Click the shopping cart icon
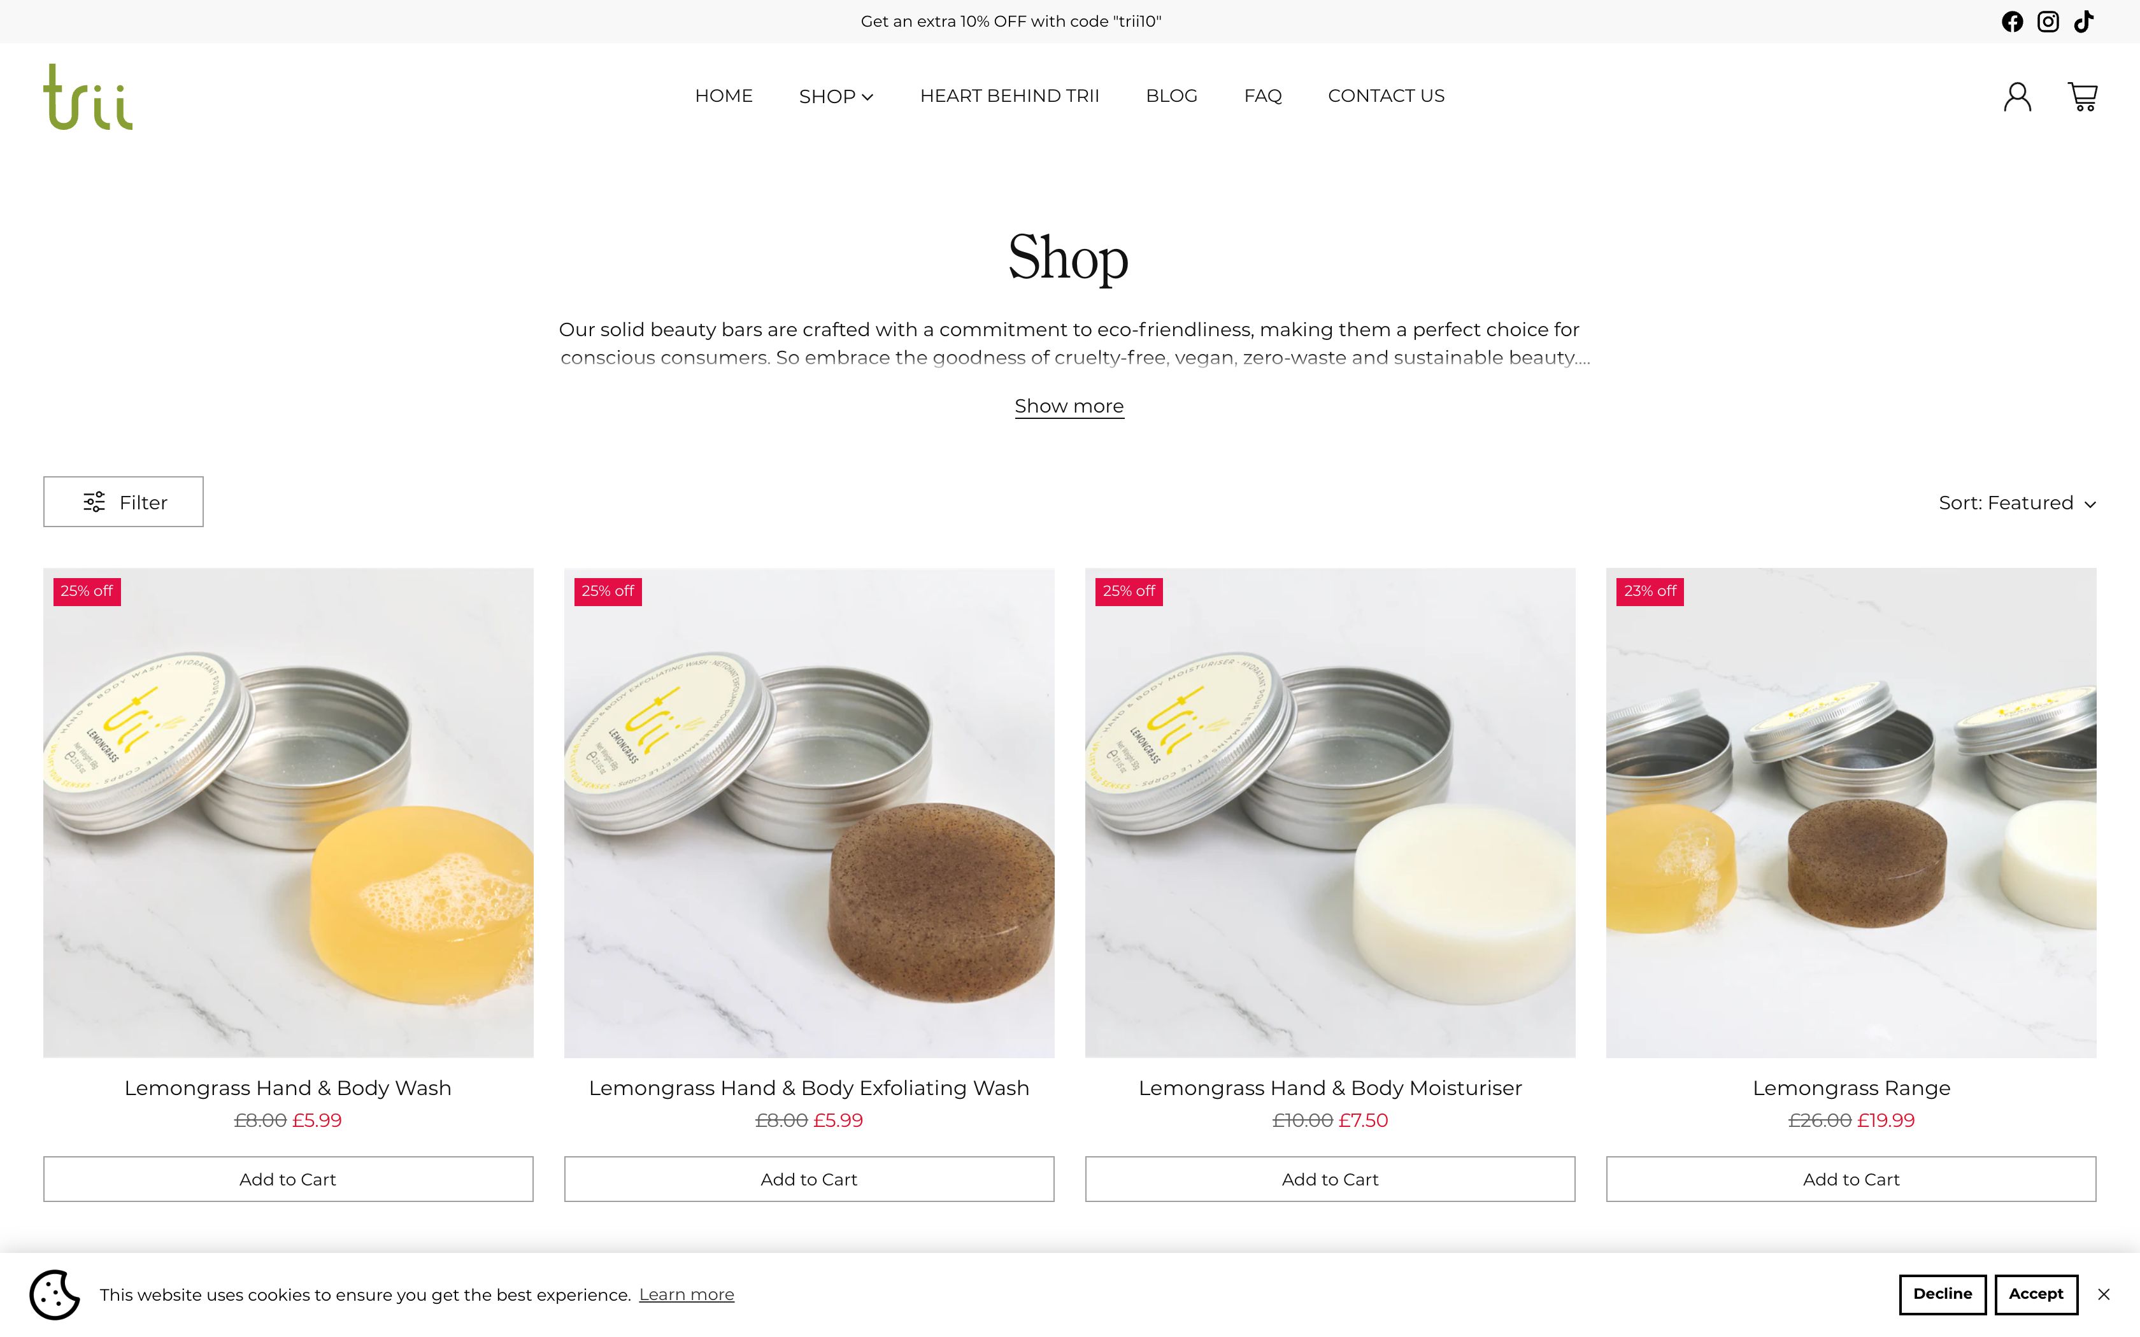2140x1337 pixels. click(2083, 95)
